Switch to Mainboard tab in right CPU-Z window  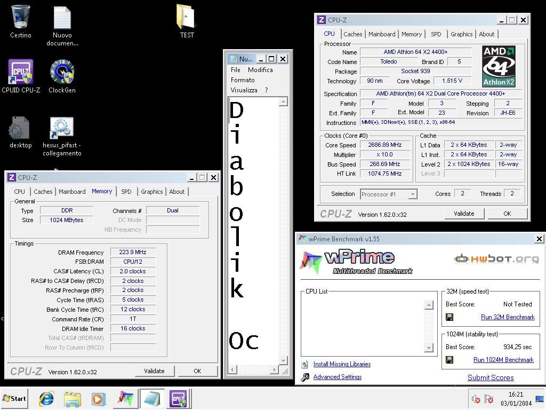382,34
